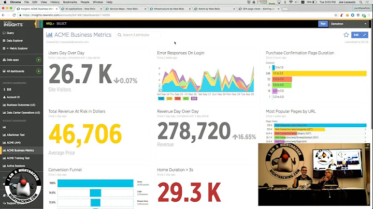Add a new dashboard via plus icon next to All dashboards

coord(38,71)
